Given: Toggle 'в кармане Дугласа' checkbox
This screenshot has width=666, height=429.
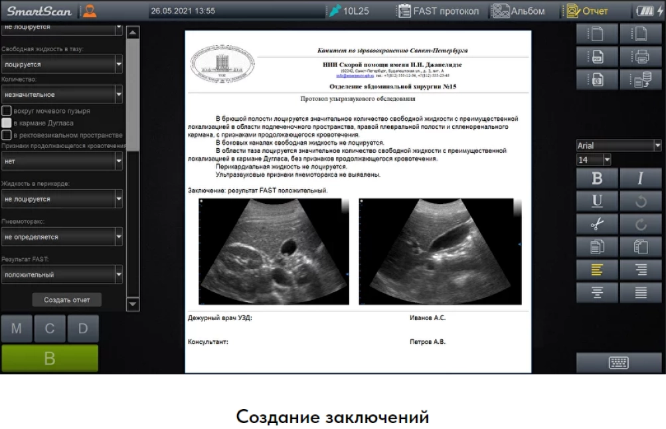Looking at the screenshot, I should pyautogui.click(x=7, y=123).
